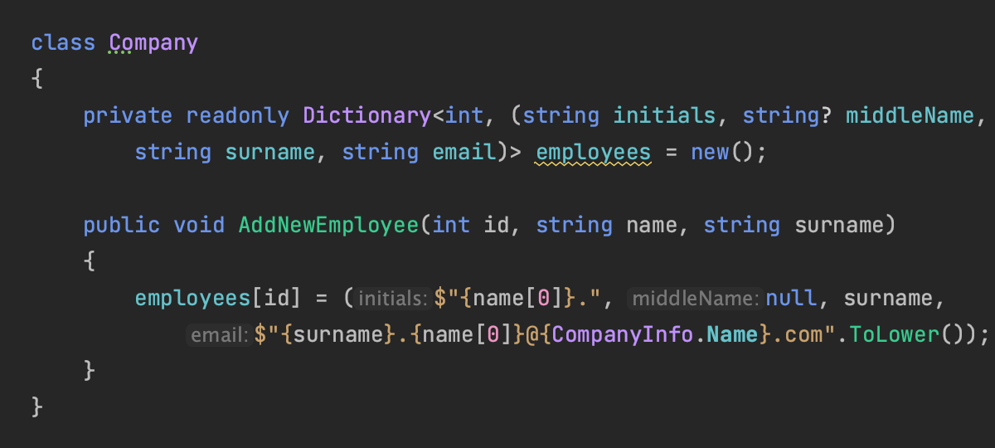The width and height of the screenshot is (995, 448).
Task: Click the middleName tuple element in the declaration
Action: pos(909,115)
